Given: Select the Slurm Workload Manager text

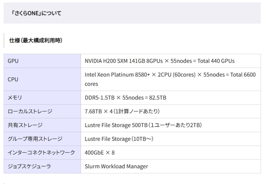Looking at the screenshot, I should point(116,166).
